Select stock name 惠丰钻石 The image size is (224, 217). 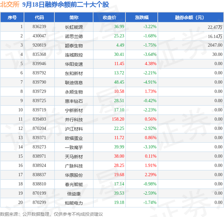pyautogui.click(x=74, y=101)
